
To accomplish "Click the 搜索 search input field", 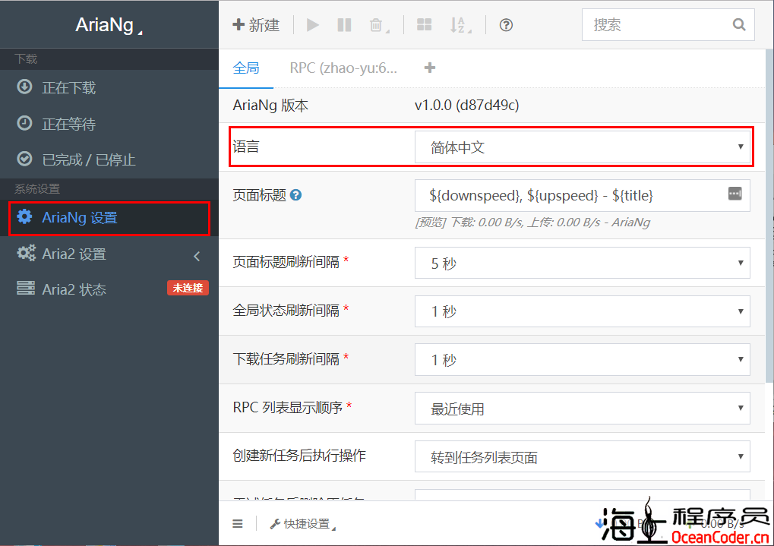I will click(x=668, y=25).
